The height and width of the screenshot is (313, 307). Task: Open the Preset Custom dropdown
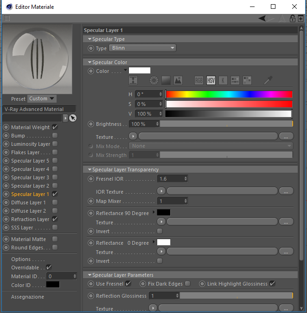[x=42, y=98]
